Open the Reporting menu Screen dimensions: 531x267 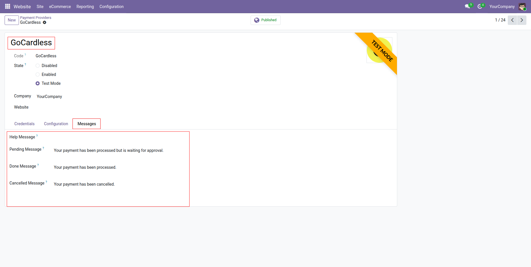point(85,6)
